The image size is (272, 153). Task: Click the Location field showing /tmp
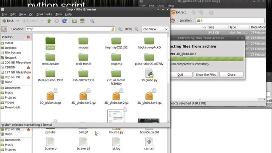(x=71, y=29)
